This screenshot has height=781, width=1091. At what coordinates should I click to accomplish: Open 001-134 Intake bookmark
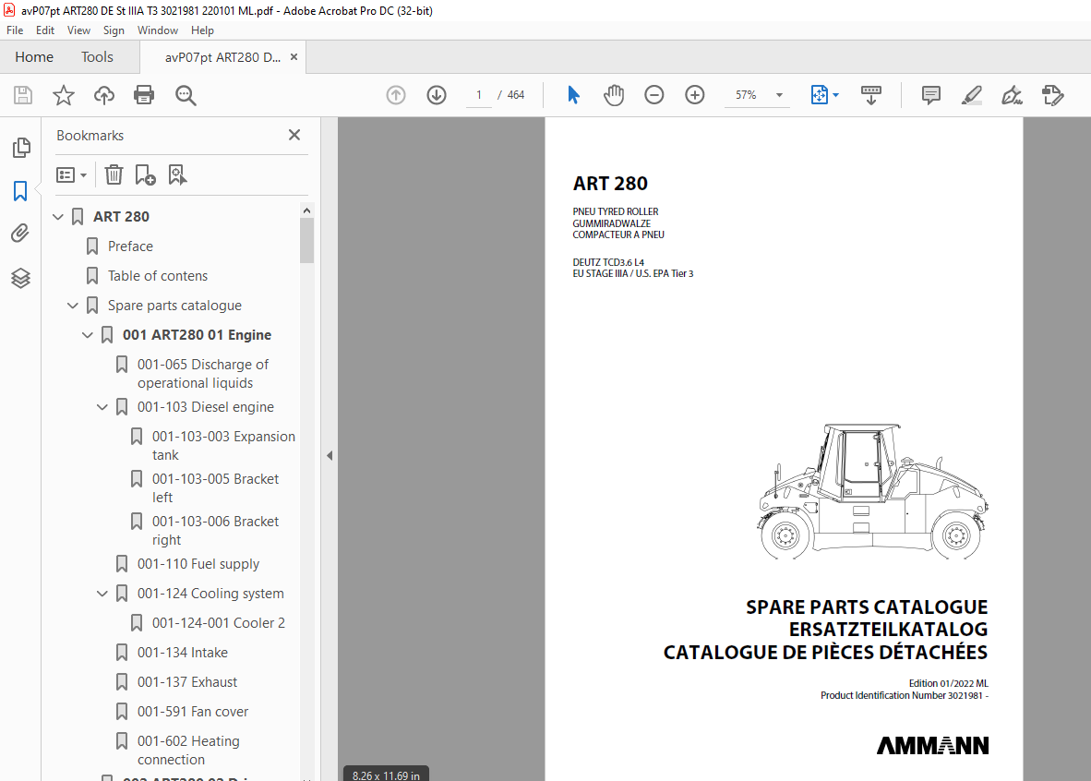183,653
